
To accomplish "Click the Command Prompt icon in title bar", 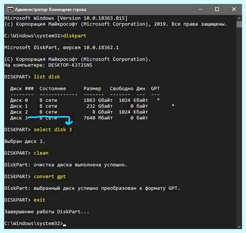I will 10,10.
